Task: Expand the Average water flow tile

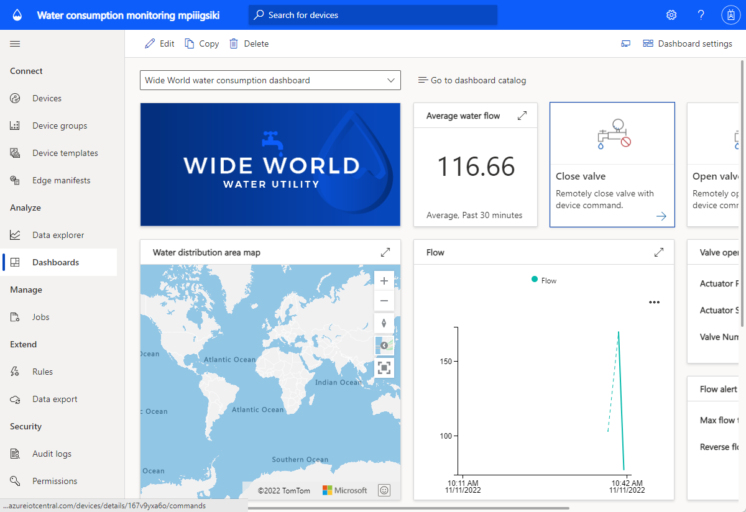Action: 522,116
